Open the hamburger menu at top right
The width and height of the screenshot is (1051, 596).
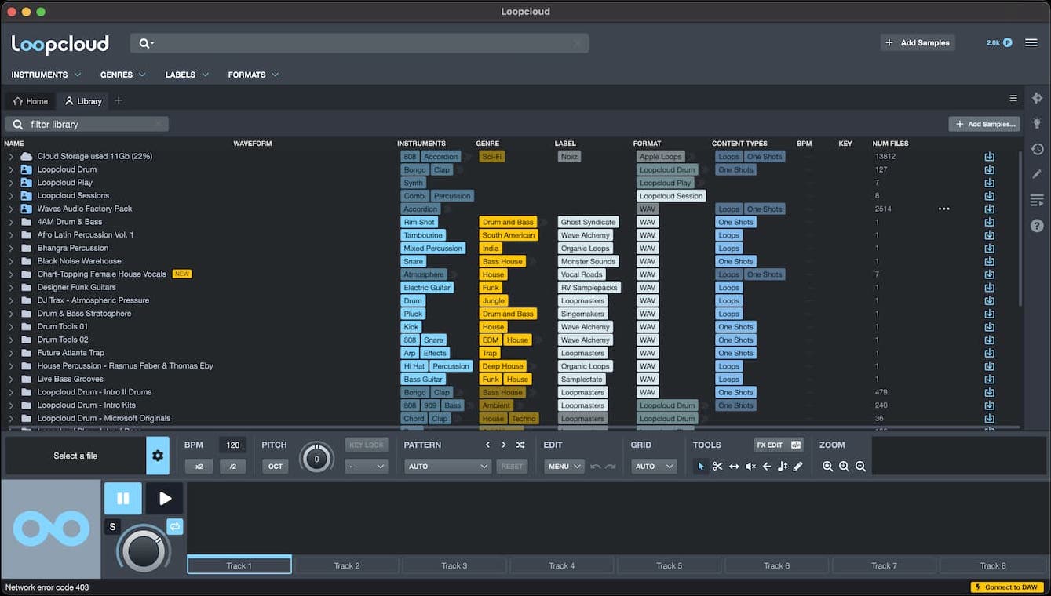pos(1033,43)
